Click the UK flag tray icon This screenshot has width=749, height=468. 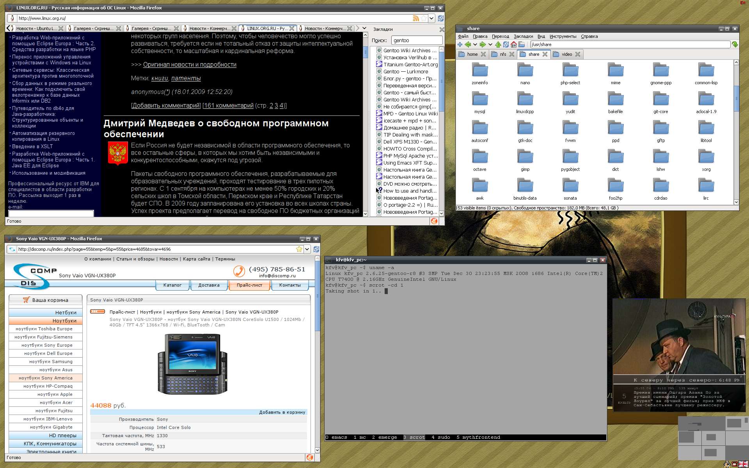coord(743,464)
